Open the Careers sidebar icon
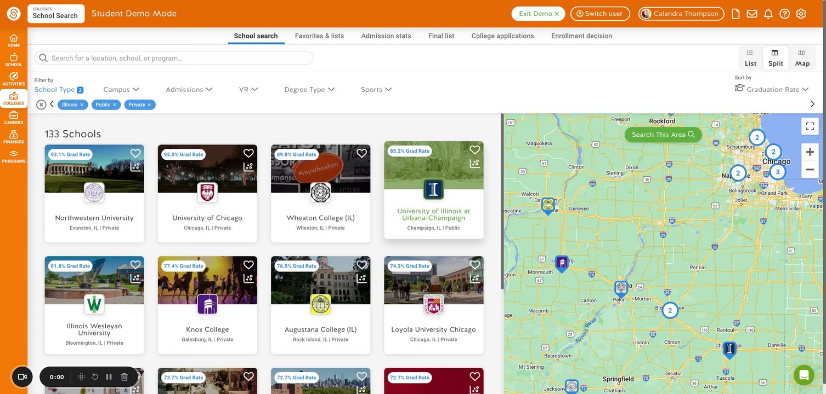 tap(14, 118)
